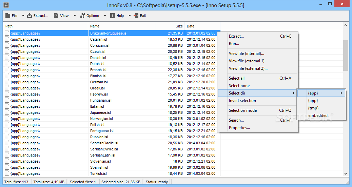Click the Status: ready status entry
Image resolution: width=352 pixels, height=187 pixels.
click(x=157, y=182)
